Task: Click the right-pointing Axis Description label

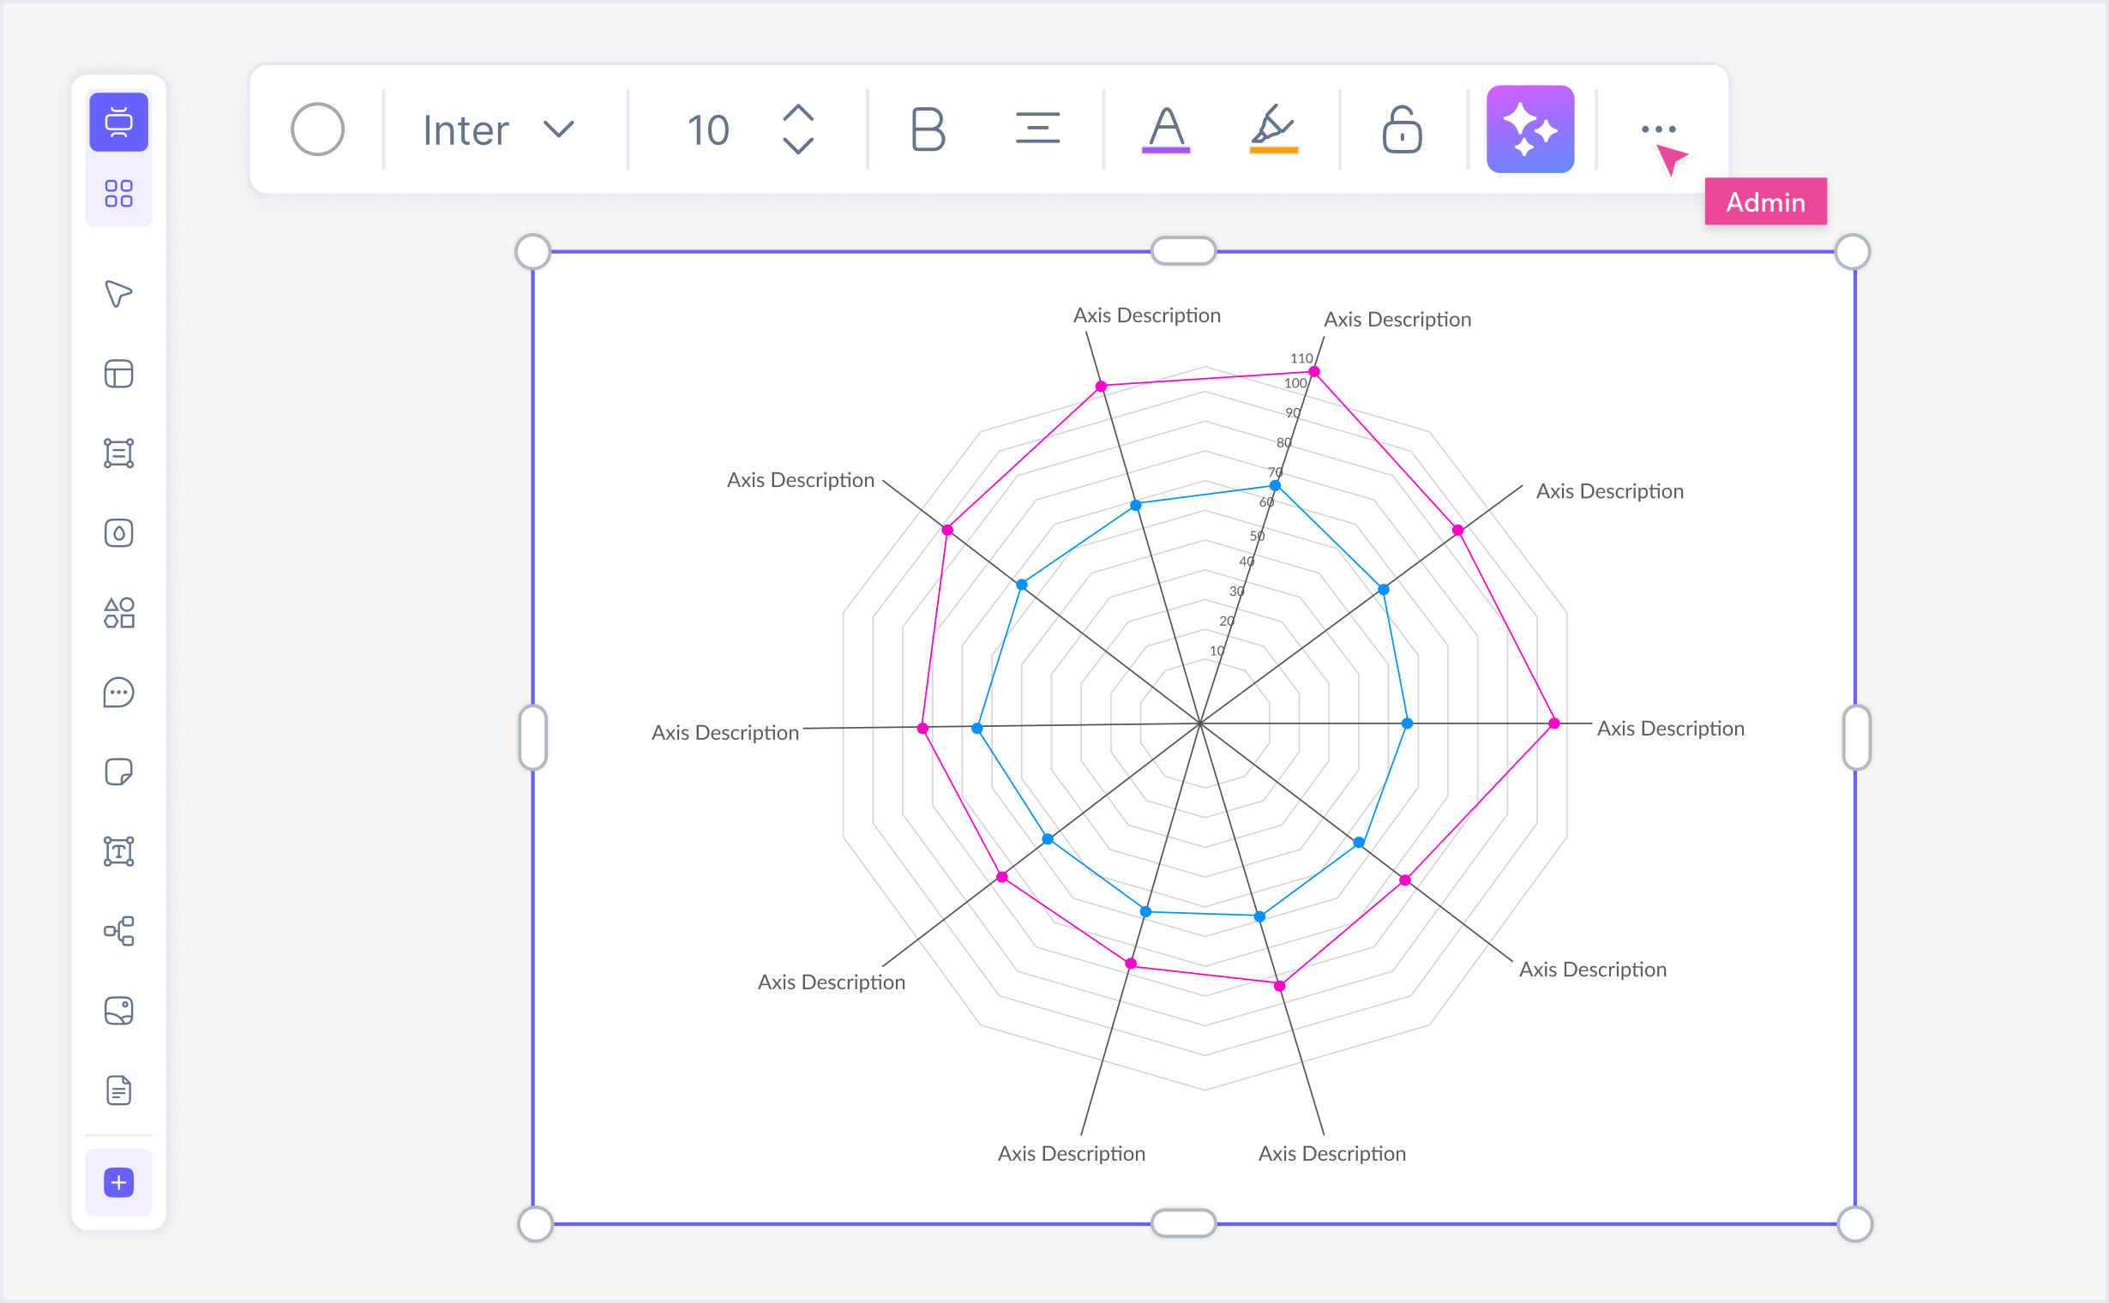Action: tap(1670, 728)
